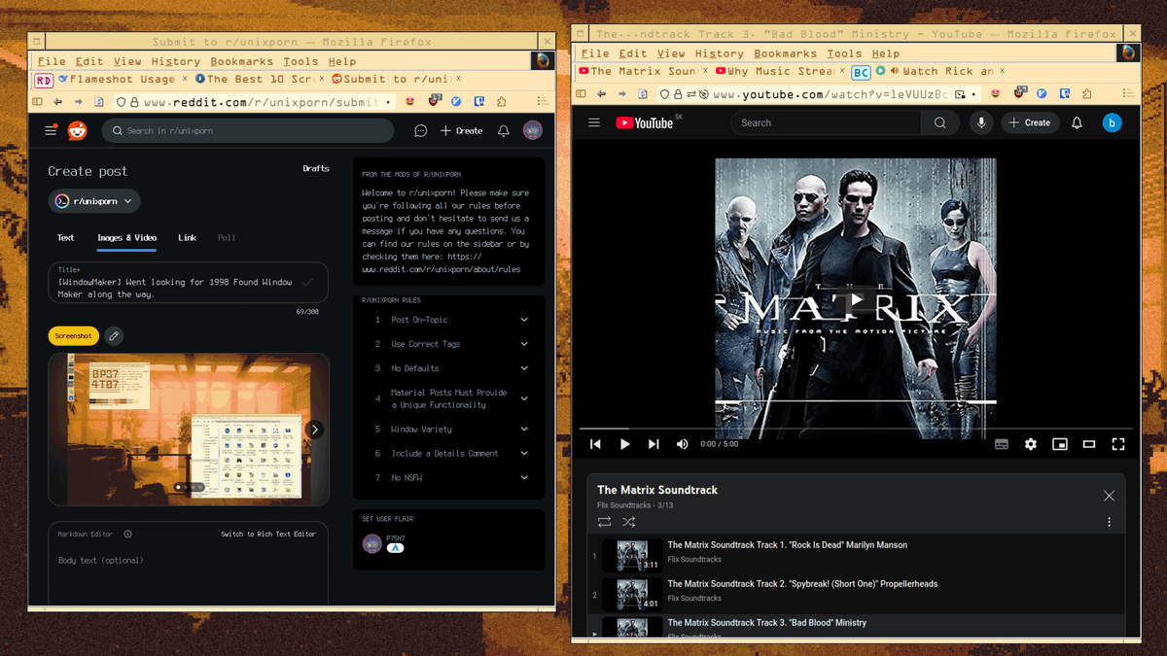Open the Reddit user avatar menu

(x=533, y=130)
